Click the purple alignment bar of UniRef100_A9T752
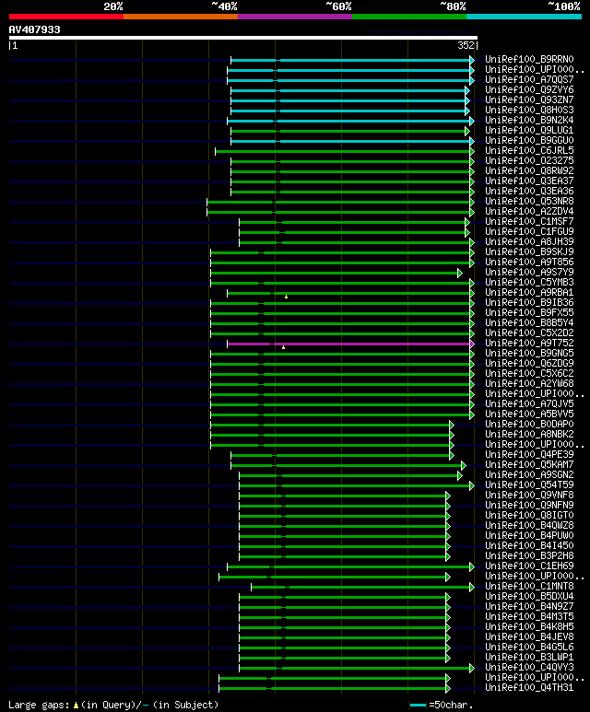 coord(348,344)
